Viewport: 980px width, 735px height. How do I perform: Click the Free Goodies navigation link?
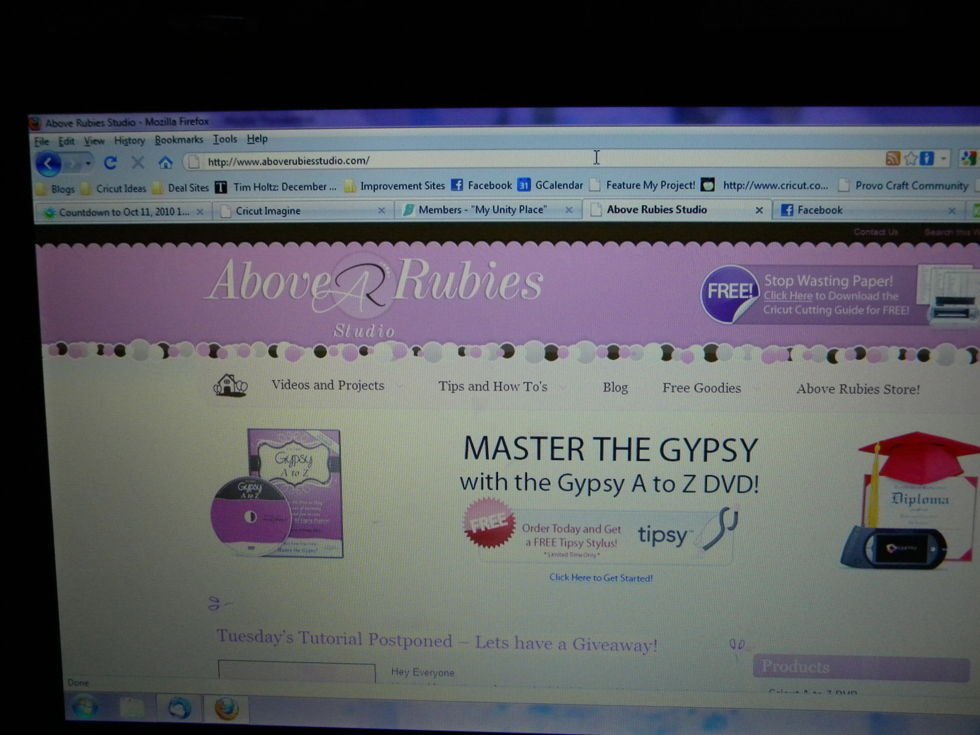click(x=701, y=388)
